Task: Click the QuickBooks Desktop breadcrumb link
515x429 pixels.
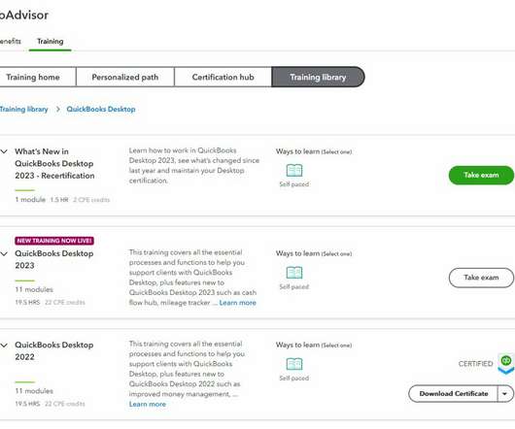Action: pos(101,110)
